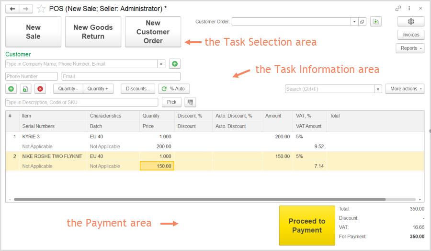431x251 pixels.
Task: Mark POS as favorite with star icon
Action: click(x=41, y=9)
